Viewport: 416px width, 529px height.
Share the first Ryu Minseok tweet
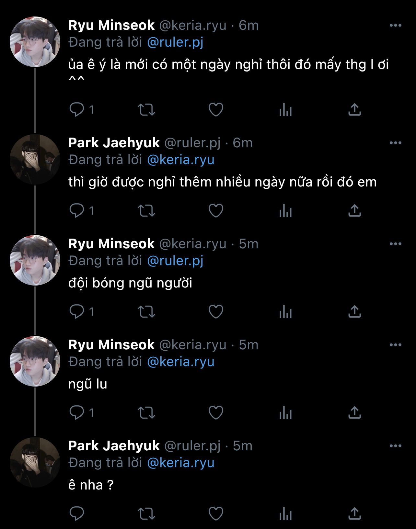[x=354, y=109]
